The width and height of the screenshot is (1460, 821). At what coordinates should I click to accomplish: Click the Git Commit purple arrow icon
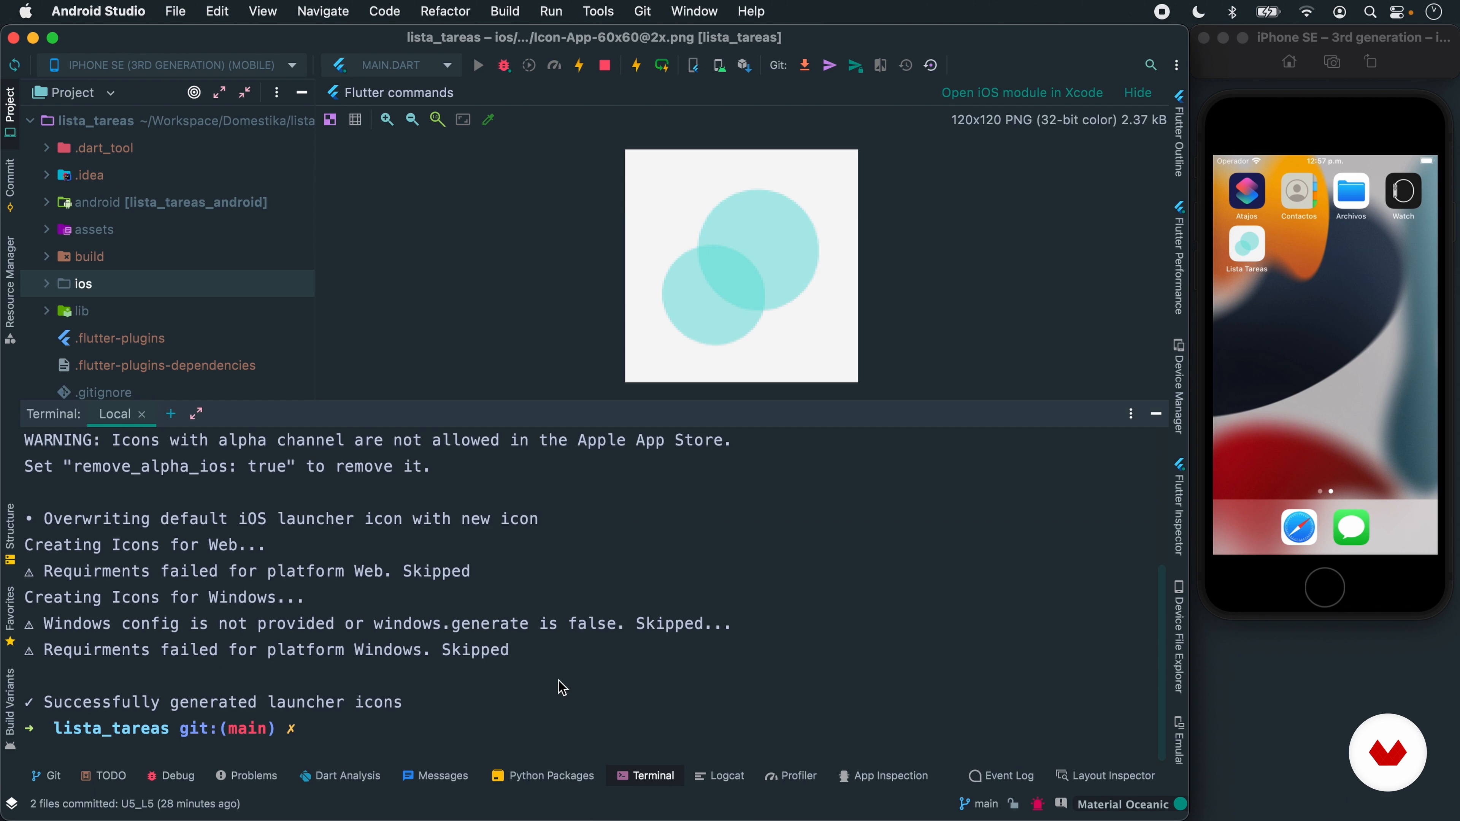coord(830,65)
